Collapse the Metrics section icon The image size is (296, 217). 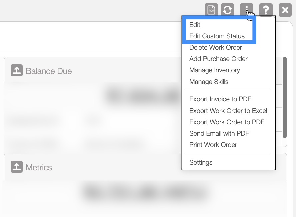pos(17,167)
